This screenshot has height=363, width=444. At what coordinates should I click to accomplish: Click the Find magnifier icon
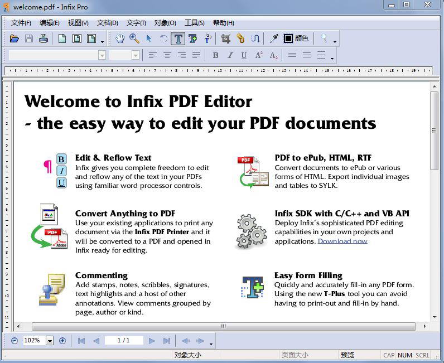324,38
